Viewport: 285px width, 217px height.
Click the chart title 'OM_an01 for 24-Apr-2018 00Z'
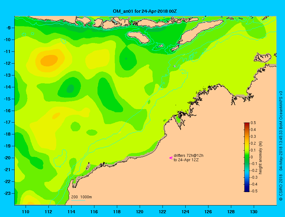[145, 11]
